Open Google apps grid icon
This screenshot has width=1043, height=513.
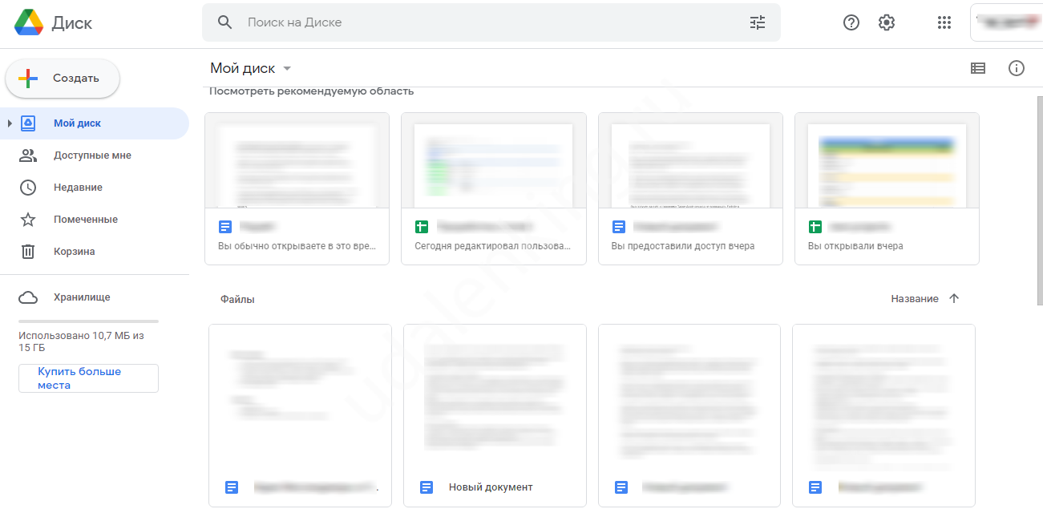tap(944, 22)
